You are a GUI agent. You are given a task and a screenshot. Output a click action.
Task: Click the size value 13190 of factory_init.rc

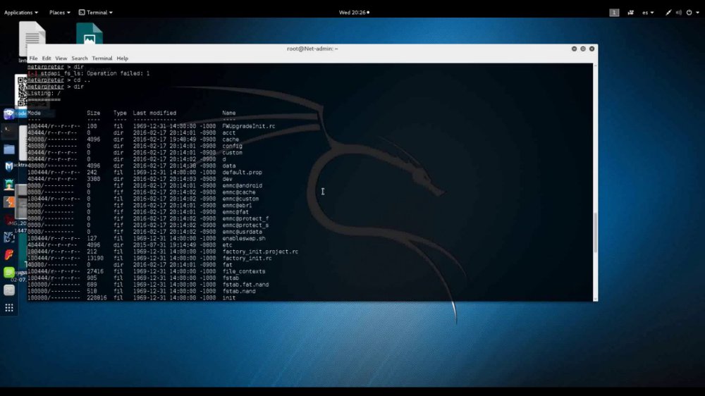pyautogui.click(x=95, y=259)
